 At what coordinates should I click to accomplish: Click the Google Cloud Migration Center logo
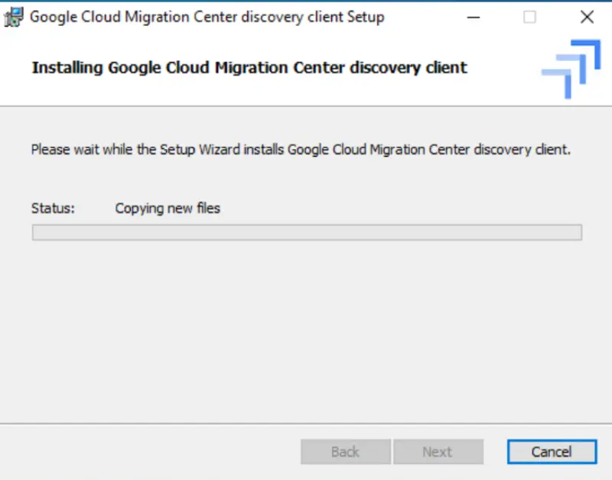coord(570,69)
